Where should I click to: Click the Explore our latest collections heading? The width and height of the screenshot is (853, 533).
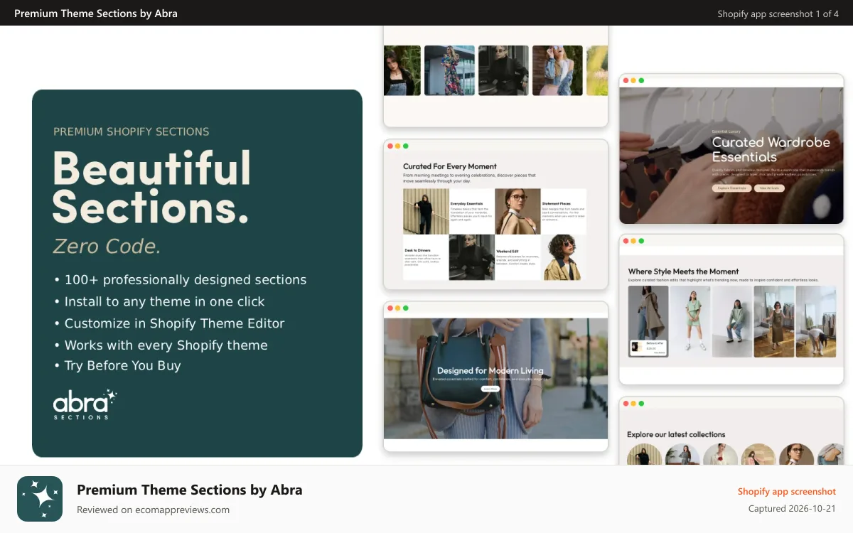tap(676, 434)
